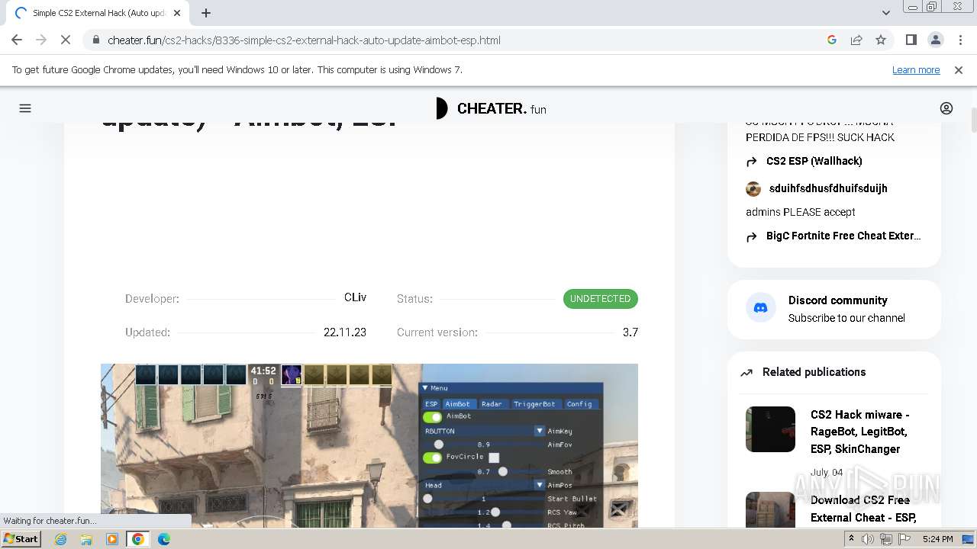This screenshot has width=977, height=549.
Task: Click the gameplay screenshot image
Action: point(369,445)
